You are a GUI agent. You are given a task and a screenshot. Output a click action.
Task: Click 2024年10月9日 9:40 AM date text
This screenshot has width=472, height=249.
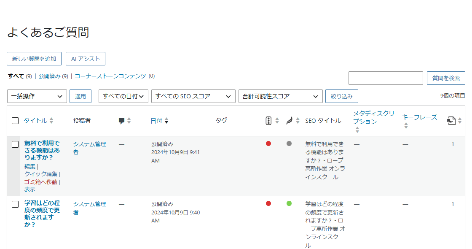click(175, 217)
